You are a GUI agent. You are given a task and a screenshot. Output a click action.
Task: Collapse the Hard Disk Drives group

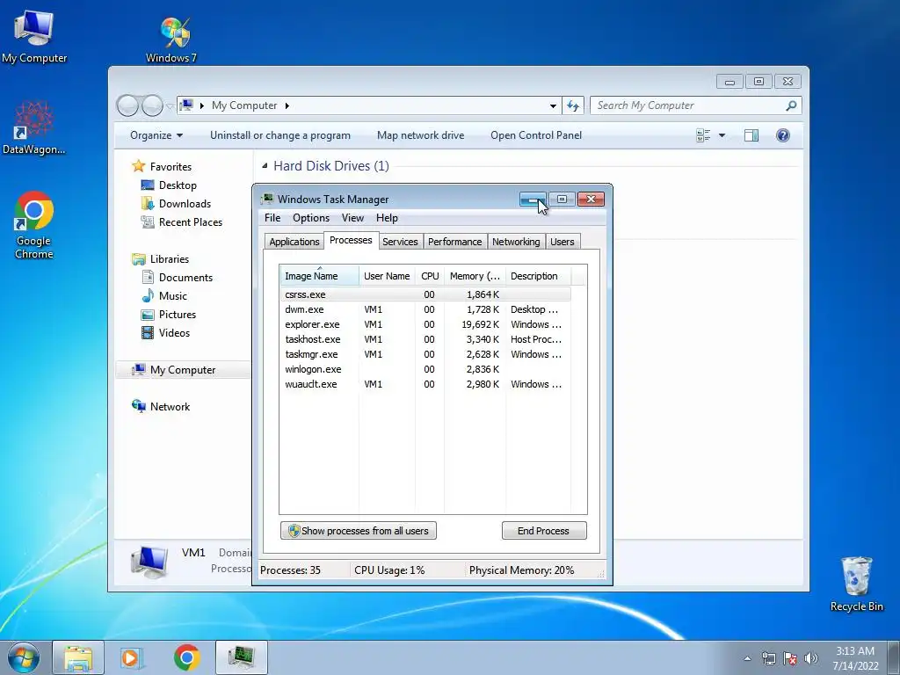[x=265, y=166]
